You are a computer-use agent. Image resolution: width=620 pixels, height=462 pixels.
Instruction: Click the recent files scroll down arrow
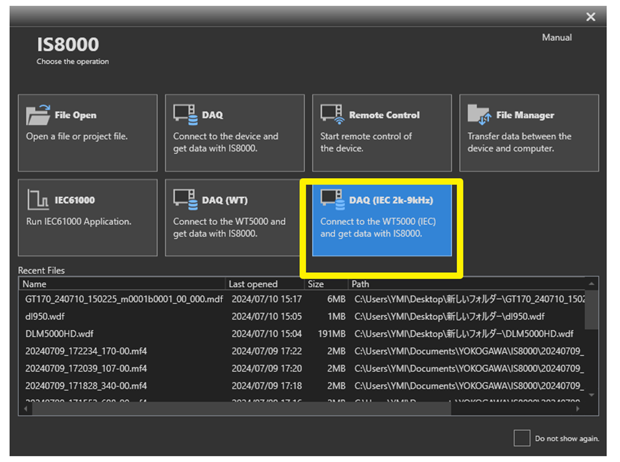click(x=591, y=395)
